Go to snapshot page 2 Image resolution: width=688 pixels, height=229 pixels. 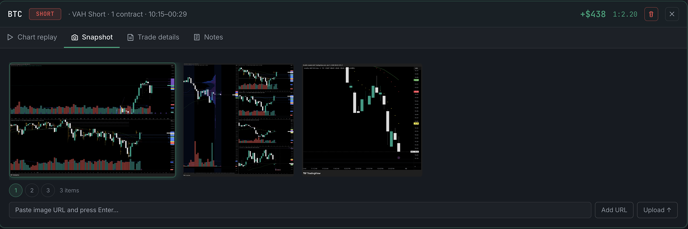pos(32,190)
